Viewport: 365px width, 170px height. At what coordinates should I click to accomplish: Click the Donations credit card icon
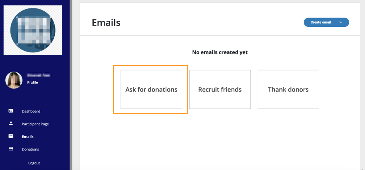11,149
